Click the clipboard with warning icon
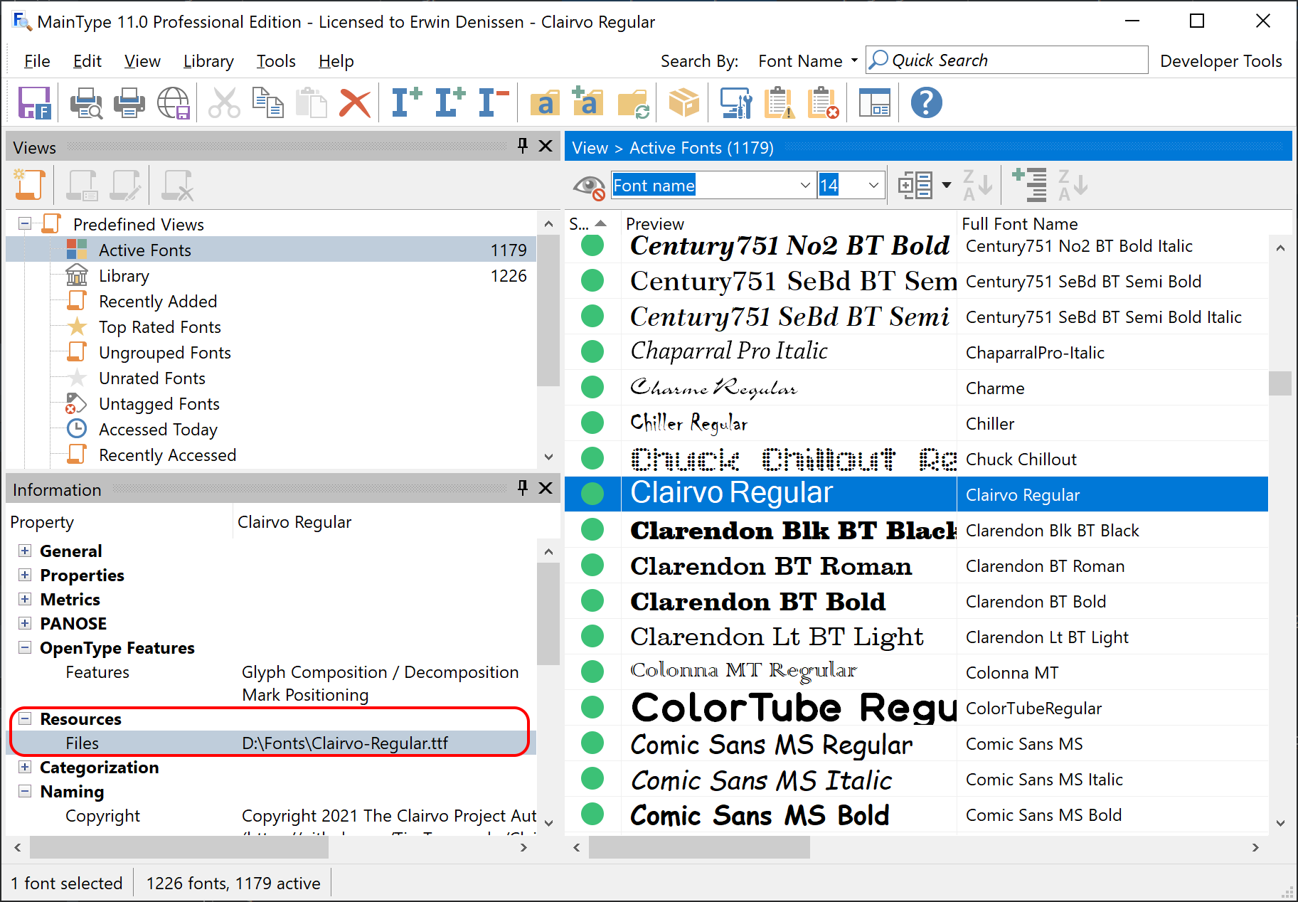 780,103
